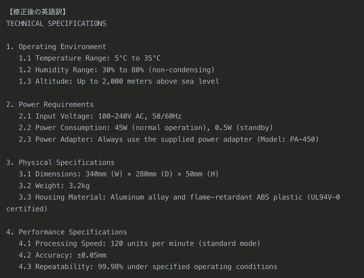Click the Accuracy ±0.05mm line
The height and width of the screenshot is (278, 364).
63,255
